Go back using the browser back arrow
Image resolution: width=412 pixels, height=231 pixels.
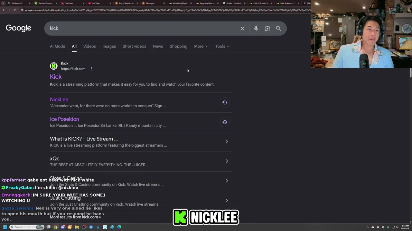pyautogui.click(x=4, y=10)
